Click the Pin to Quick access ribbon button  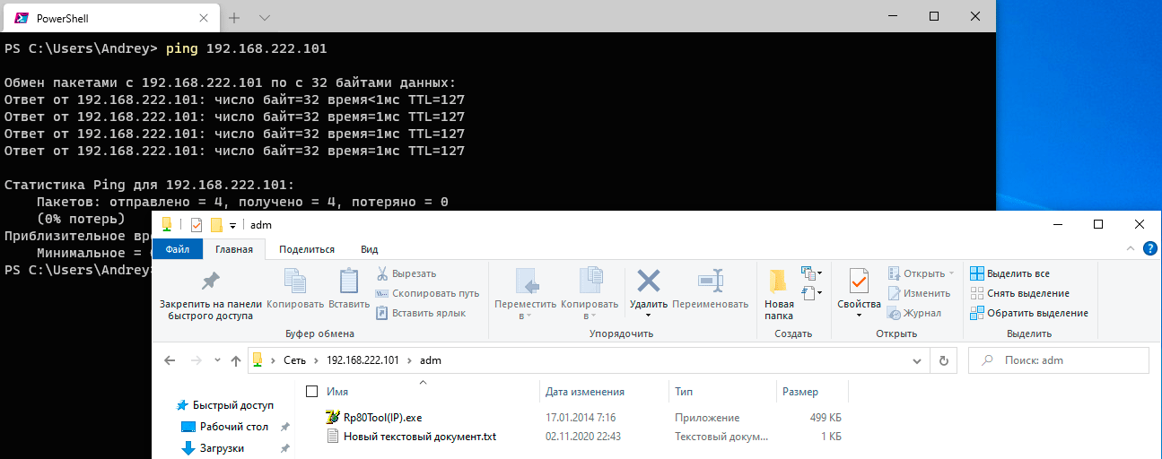tap(210, 295)
